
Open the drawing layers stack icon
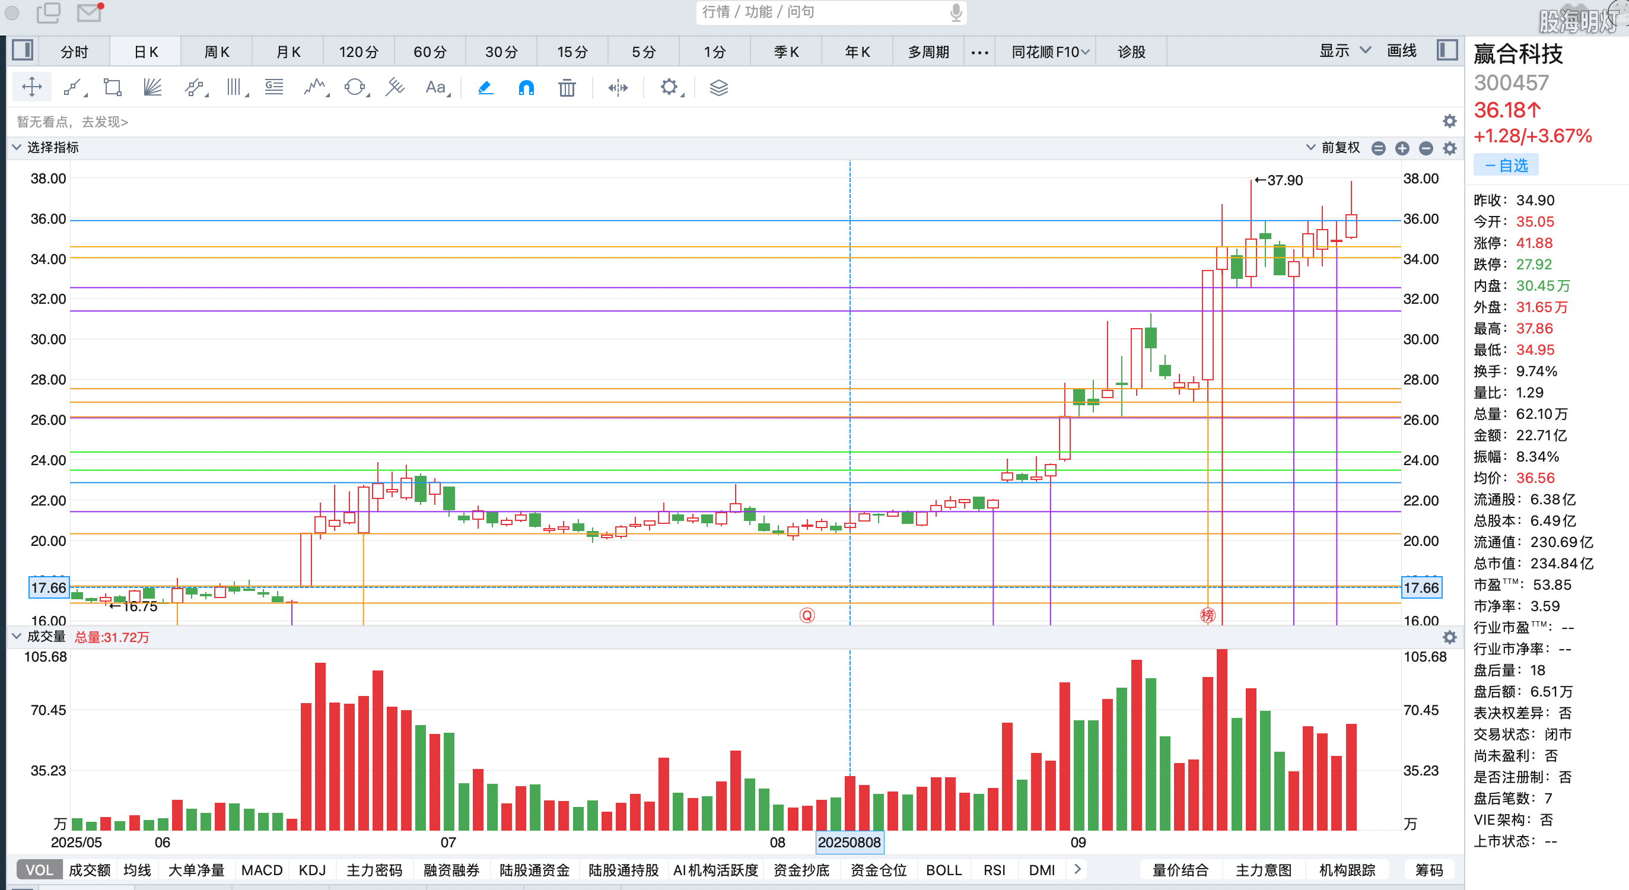pos(718,87)
